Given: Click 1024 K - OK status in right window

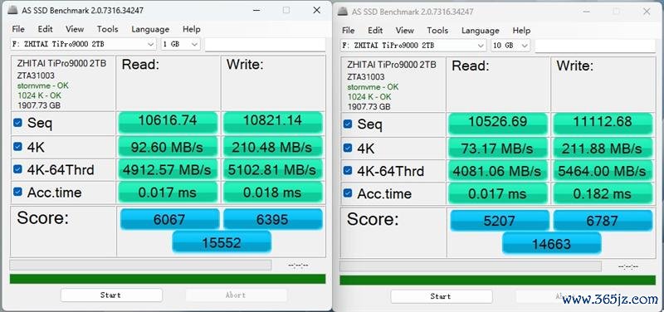Looking at the screenshot, I should click(369, 97).
